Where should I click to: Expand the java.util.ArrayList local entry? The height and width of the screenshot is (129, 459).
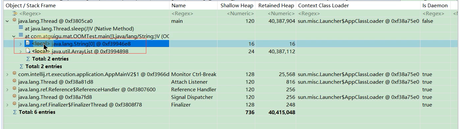point(21,51)
